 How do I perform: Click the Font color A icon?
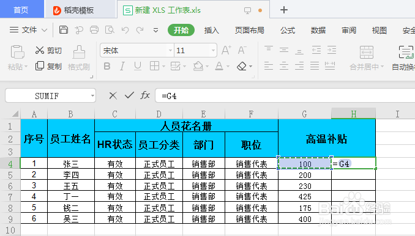[219, 66]
